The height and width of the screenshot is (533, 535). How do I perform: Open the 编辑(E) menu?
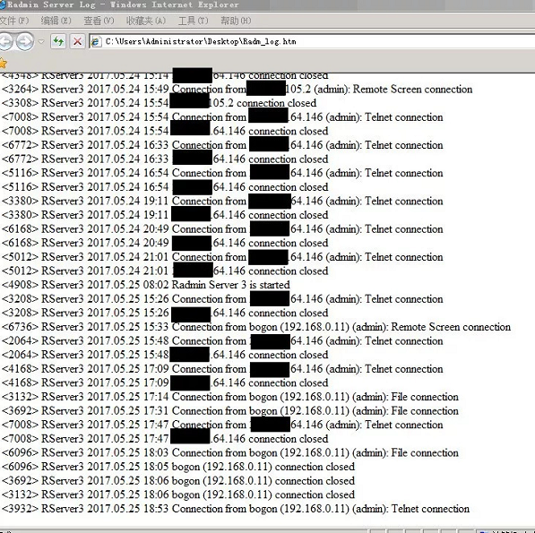[x=56, y=21]
